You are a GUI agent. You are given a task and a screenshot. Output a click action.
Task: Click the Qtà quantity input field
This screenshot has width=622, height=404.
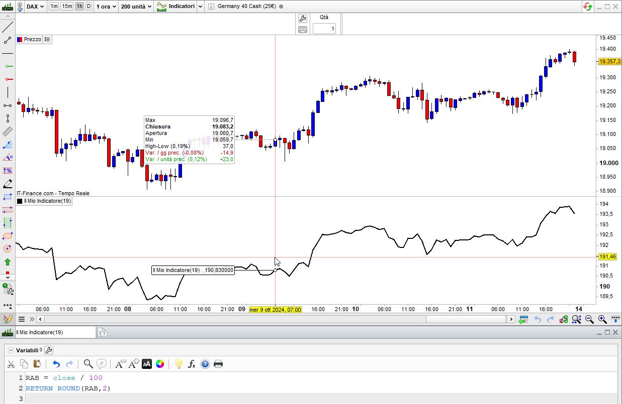click(x=324, y=29)
